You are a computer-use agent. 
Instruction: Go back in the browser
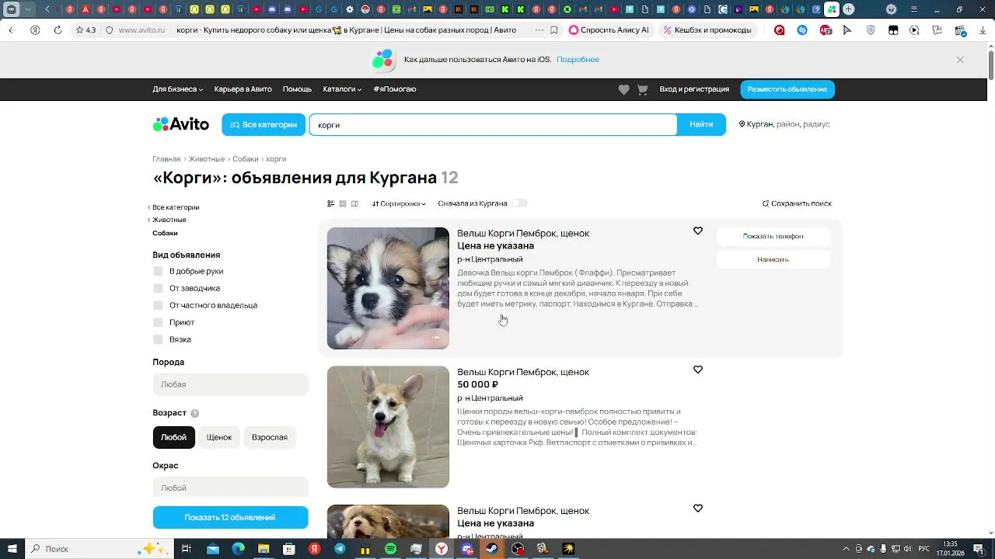(x=12, y=30)
